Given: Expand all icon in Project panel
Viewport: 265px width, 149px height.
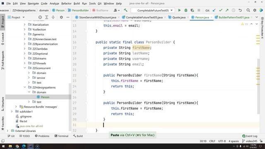Looking at the screenshot, I should click(x=47, y=17).
